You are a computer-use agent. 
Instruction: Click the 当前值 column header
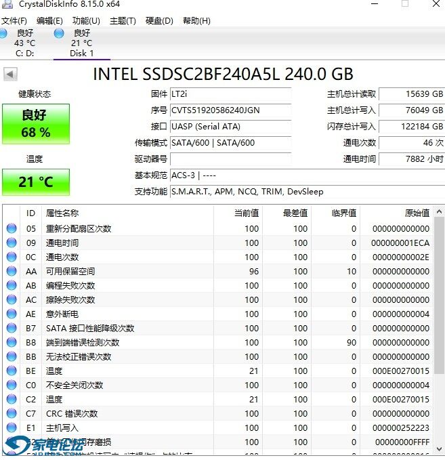pyautogui.click(x=238, y=213)
